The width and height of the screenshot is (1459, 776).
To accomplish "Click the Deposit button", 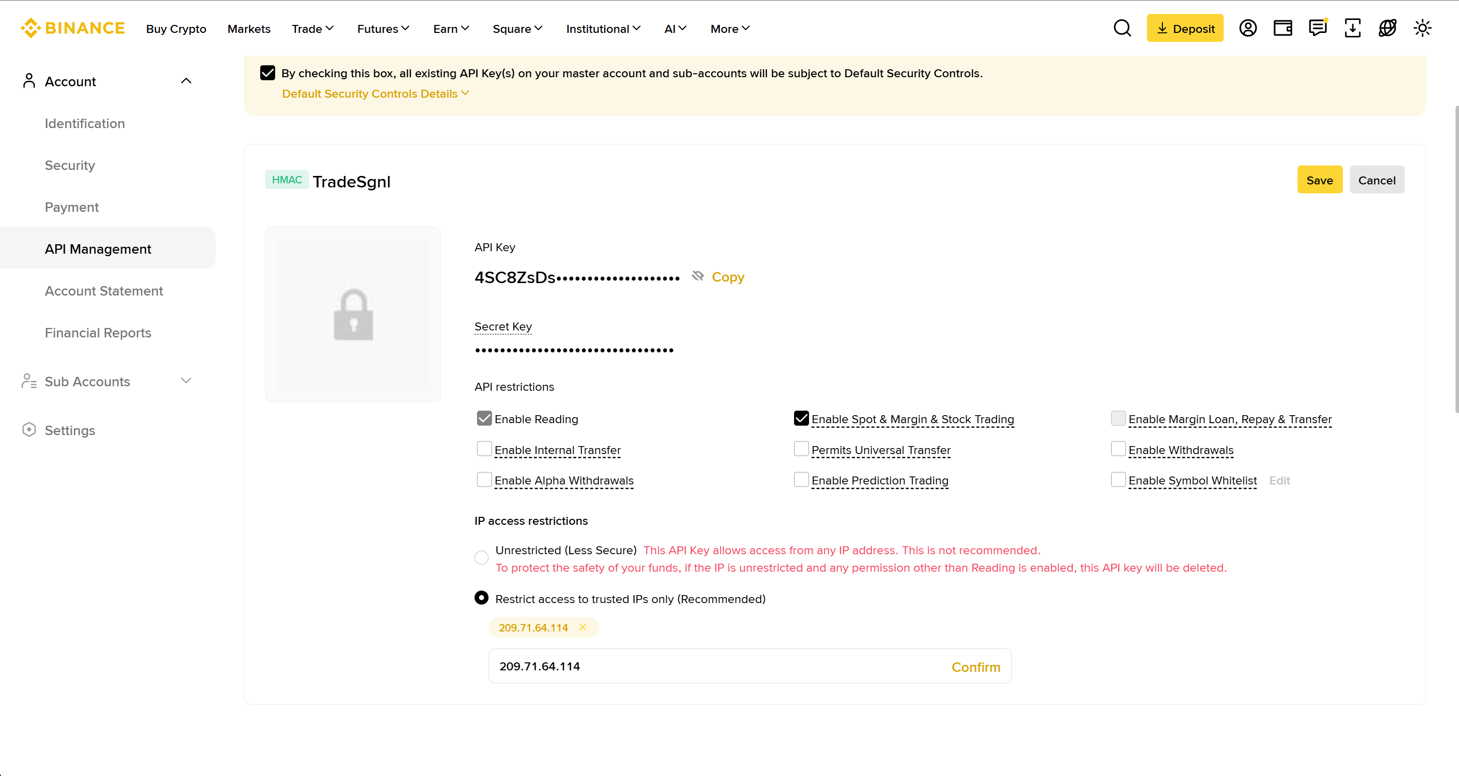I will (x=1185, y=28).
